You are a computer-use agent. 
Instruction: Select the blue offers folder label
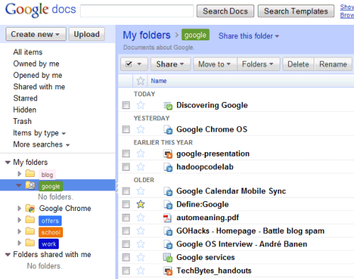[x=50, y=221]
